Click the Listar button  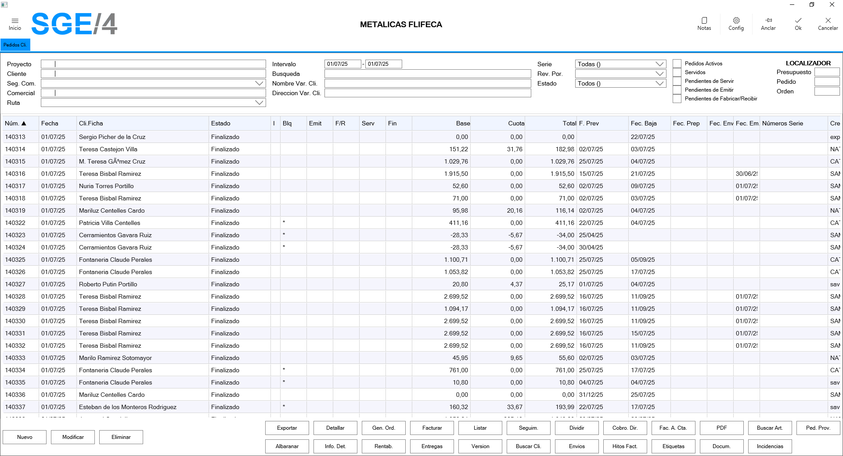pos(480,428)
